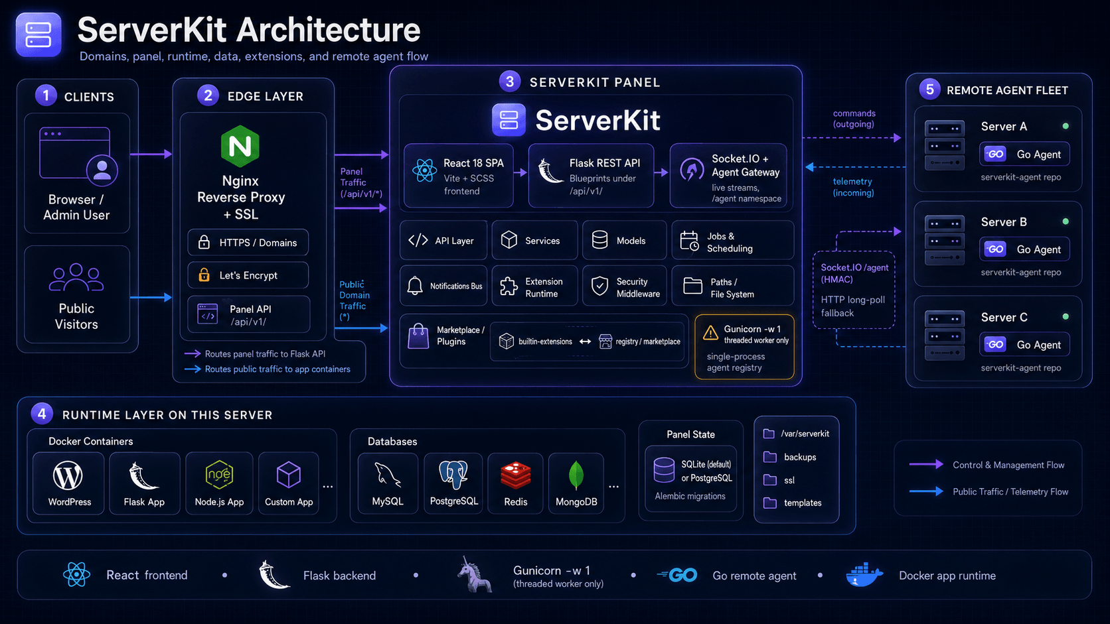Click the Go Agent badge under Server A
Screen dimensions: 1110x624
[x=1025, y=154]
